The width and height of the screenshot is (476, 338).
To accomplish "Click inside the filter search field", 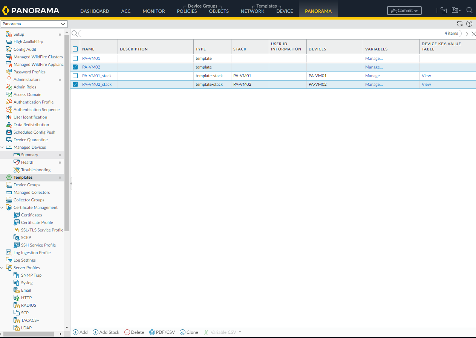I will (270, 33).
